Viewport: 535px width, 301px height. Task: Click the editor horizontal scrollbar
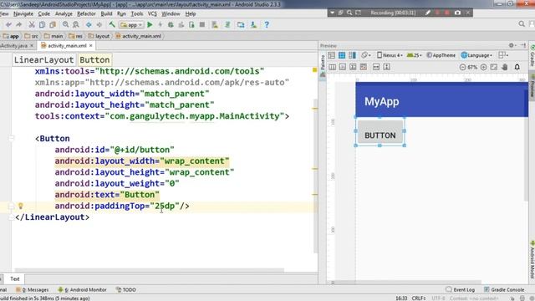coord(150,270)
